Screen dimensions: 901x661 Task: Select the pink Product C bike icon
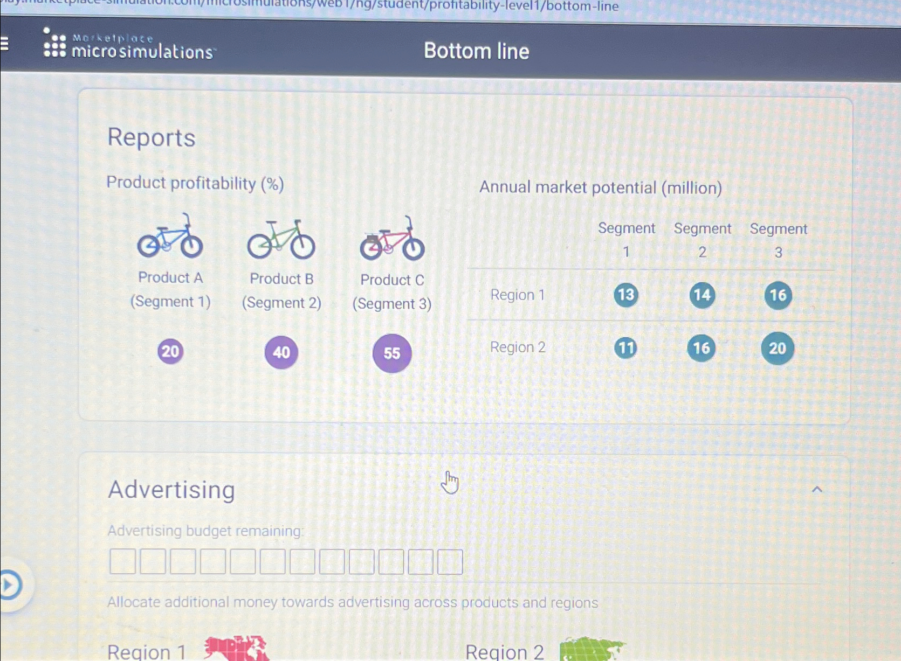(392, 239)
